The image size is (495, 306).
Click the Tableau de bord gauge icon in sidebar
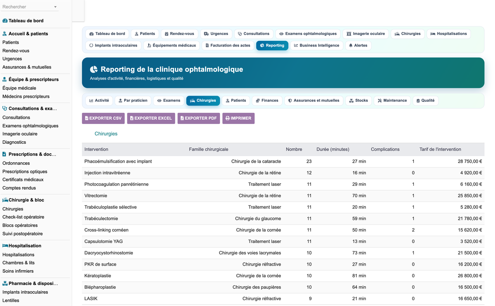coord(5,21)
